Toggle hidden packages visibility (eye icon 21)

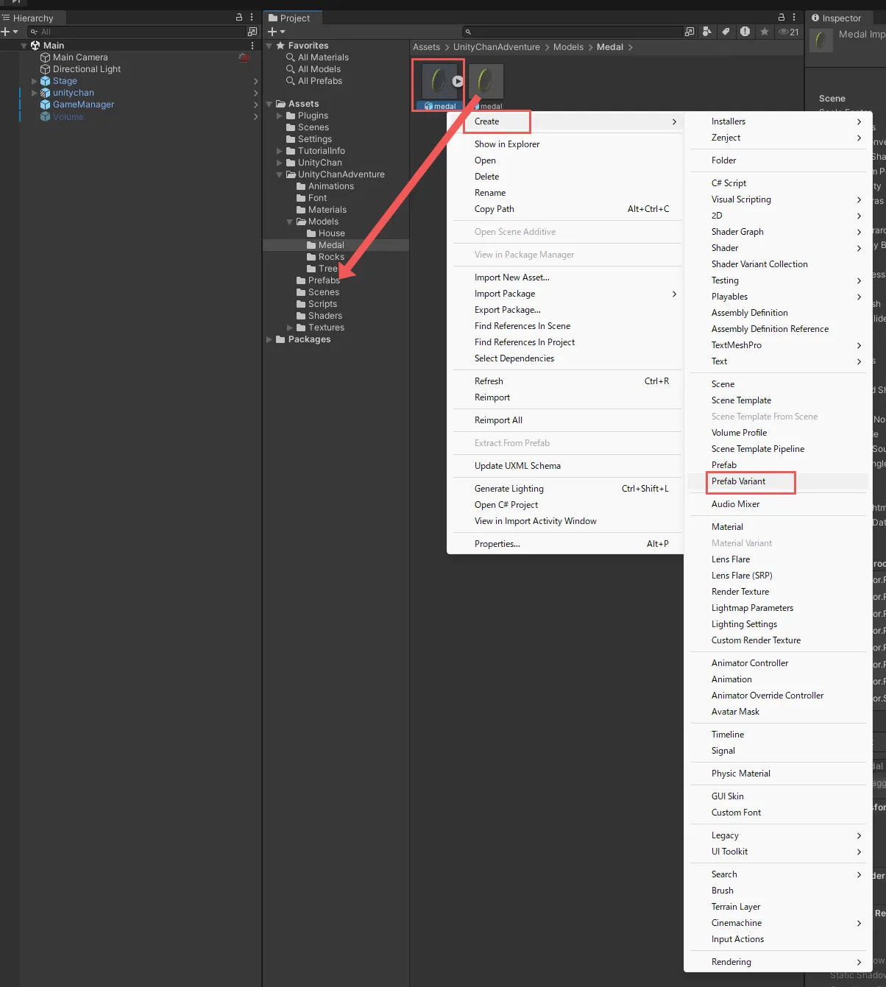[x=789, y=32]
